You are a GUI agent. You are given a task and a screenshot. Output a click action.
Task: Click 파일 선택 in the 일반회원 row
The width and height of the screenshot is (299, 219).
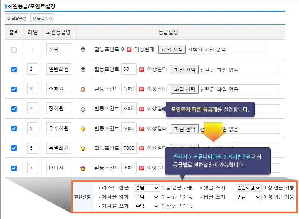(x=184, y=70)
